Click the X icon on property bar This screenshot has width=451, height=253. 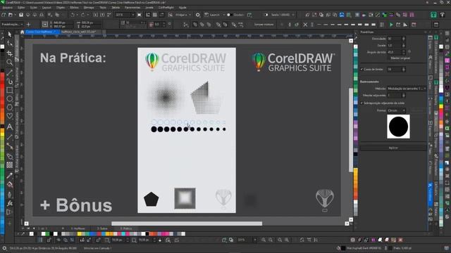(305, 25)
